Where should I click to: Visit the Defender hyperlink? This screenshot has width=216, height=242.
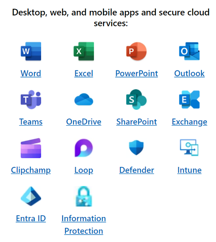137,170
